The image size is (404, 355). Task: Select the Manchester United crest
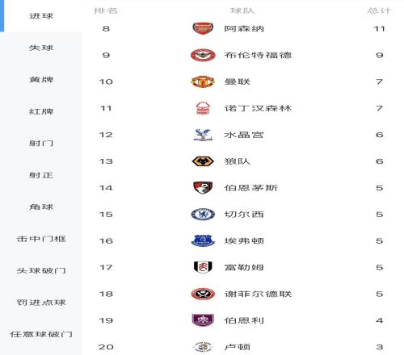(203, 81)
